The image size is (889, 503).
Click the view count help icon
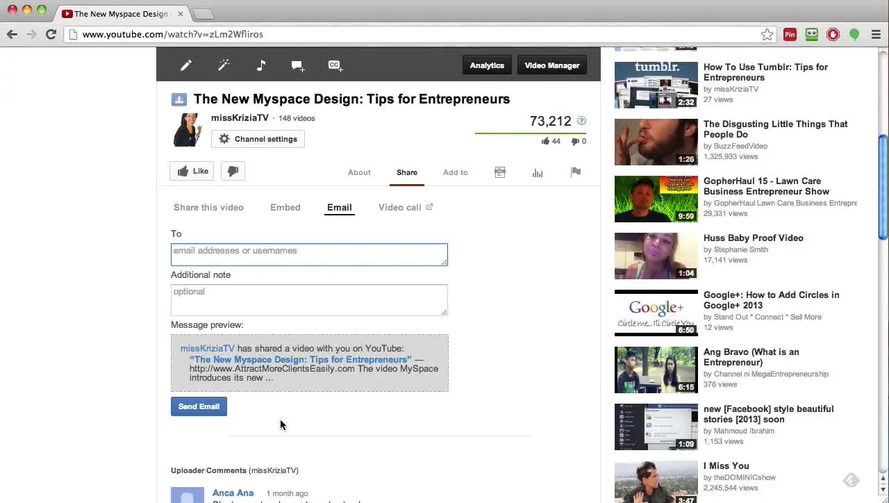click(x=581, y=121)
